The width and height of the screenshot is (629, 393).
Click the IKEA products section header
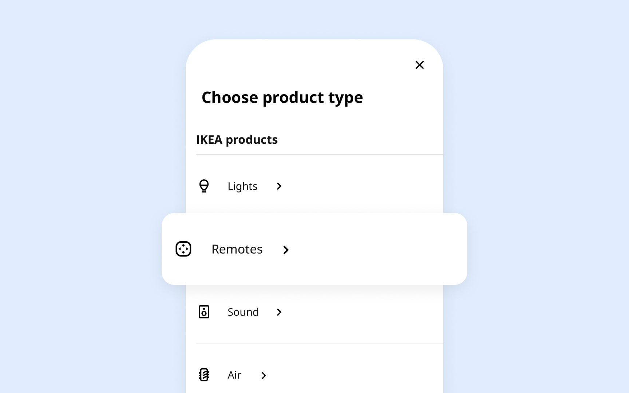pos(237,139)
